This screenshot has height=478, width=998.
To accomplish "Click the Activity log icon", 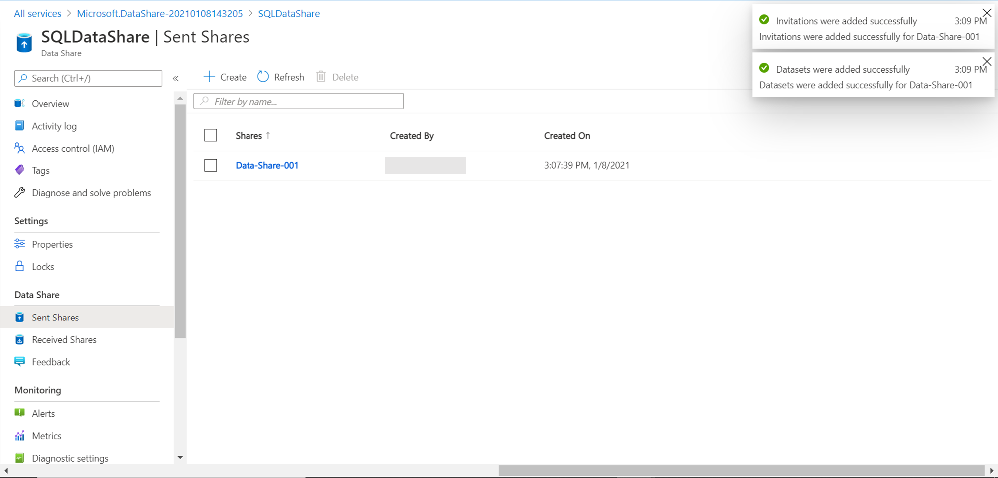I will (20, 126).
